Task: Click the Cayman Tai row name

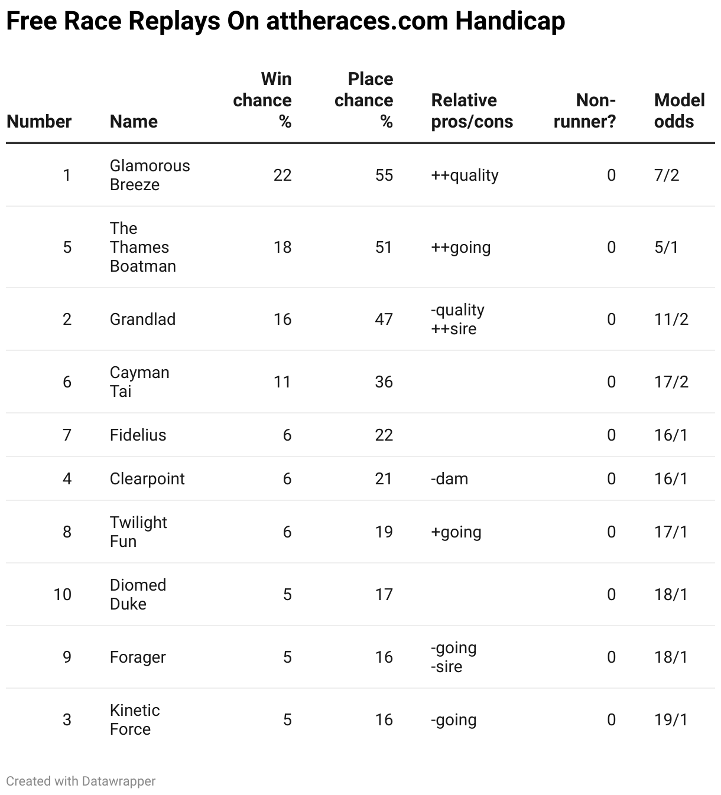Action: (x=139, y=382)
